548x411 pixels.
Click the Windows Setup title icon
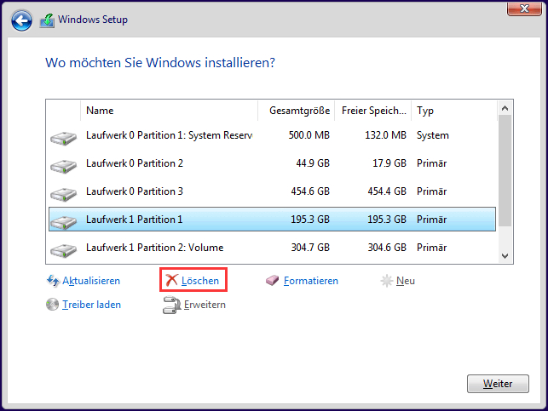click(x=47, y=20)
